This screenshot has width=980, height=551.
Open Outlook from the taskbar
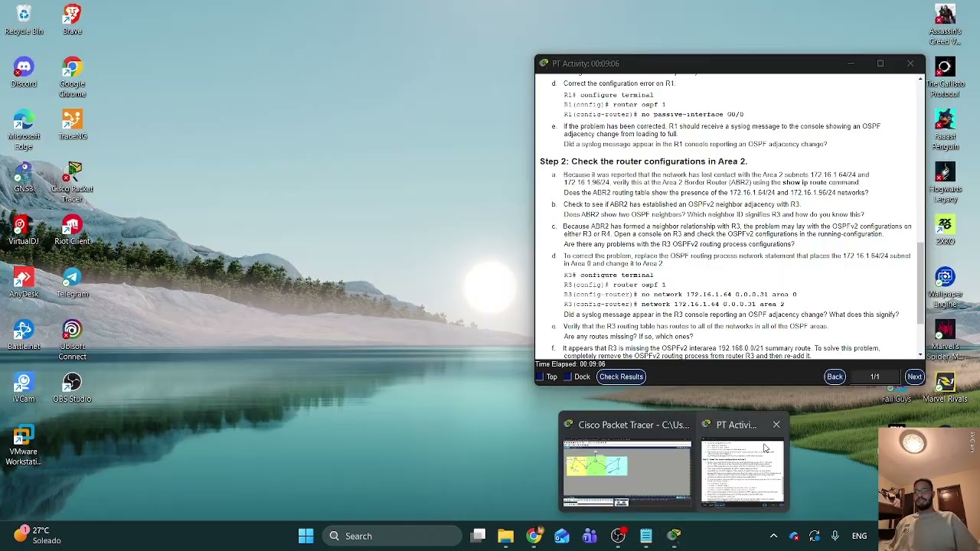pos(562,536)
